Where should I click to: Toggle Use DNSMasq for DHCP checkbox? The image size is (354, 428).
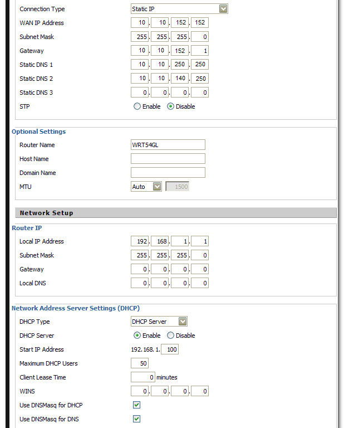click(x=136, y=405)
